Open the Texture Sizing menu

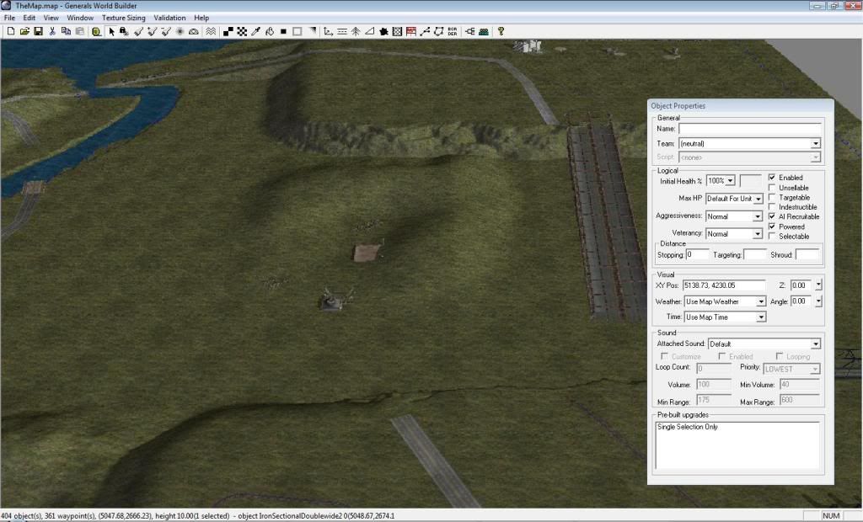click(123, 18)
